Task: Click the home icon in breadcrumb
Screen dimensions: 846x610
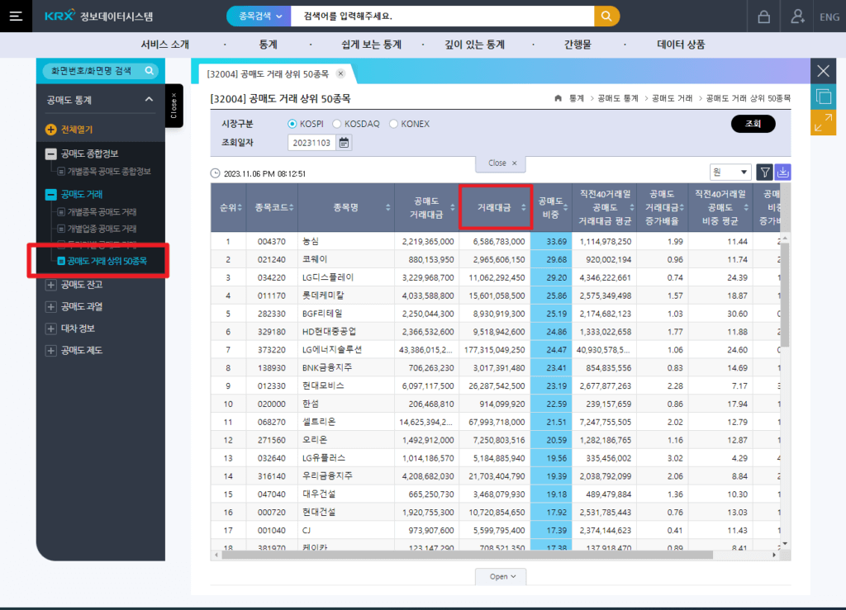Action: tap(558, 98)
